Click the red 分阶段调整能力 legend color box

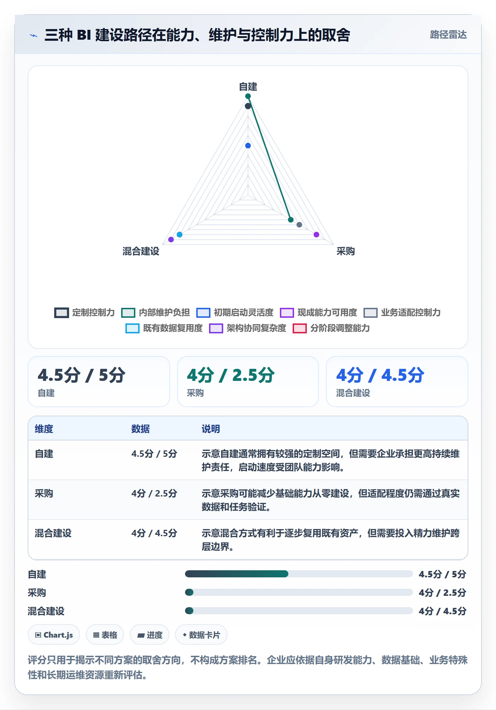[300, 328]
